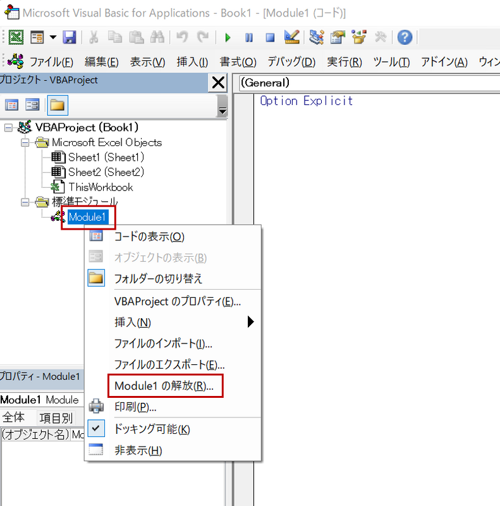Select Sheet2 (Sheet2) in project tree

(106, 172)
